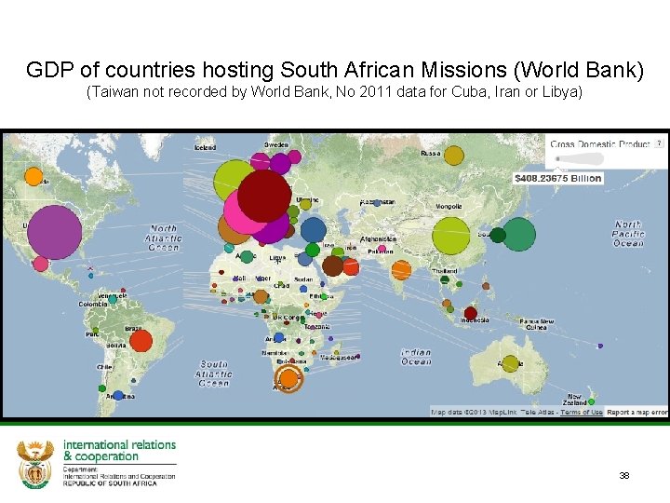Screen dimensions: 670x503
Task: Select the Taiwan not recorded subtitle
Action: 335,92
